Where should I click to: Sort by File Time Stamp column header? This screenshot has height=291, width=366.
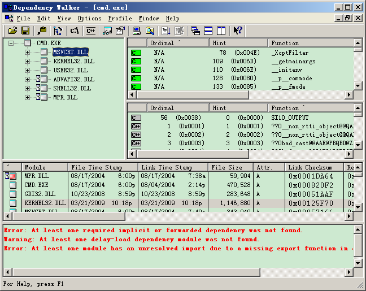click(103, 167)
